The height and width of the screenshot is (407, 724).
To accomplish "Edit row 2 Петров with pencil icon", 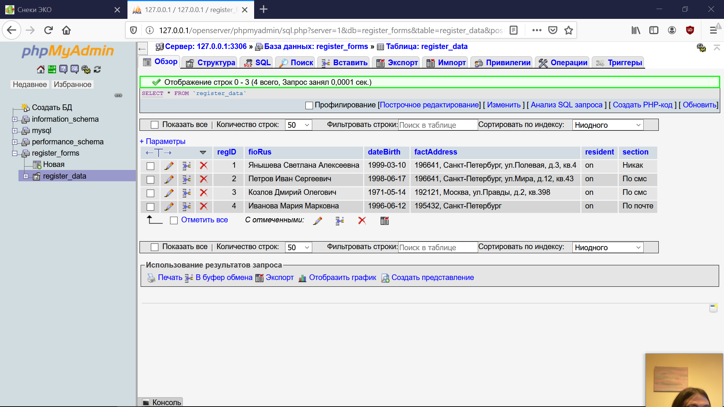I will point(169,179).
